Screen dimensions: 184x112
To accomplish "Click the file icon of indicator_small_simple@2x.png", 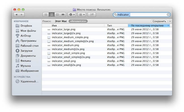I will click(x=49, y=57).
